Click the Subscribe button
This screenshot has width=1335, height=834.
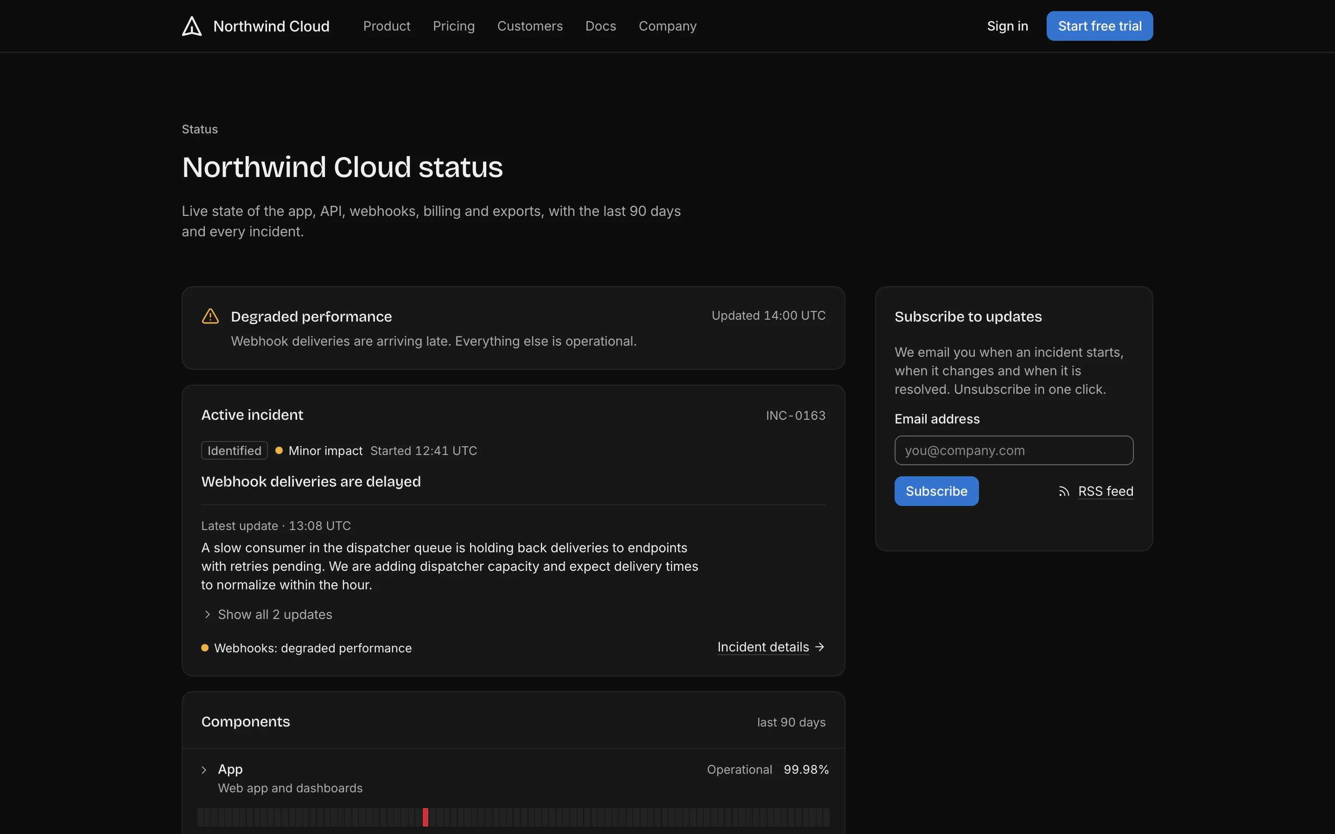pyautogui.click(x=936, y=491)
